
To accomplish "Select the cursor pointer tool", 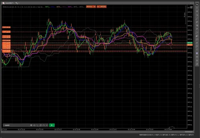I will pyautogui.click(x=197, y=4).
